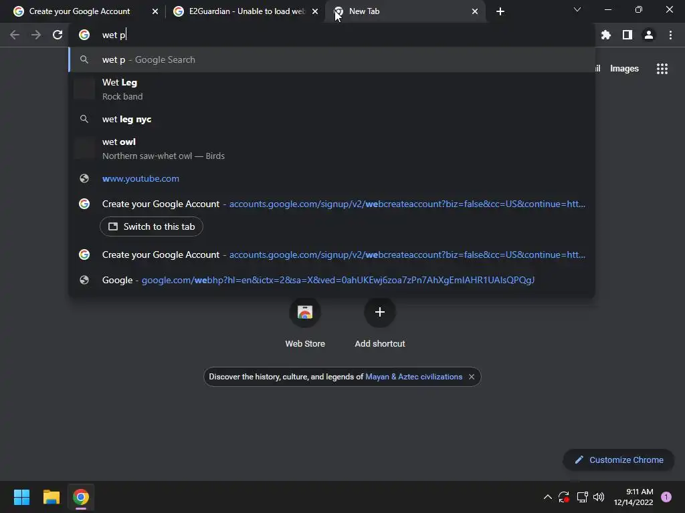
Task: Open the clock showing 9:11 AM
Action: [633, 497]
